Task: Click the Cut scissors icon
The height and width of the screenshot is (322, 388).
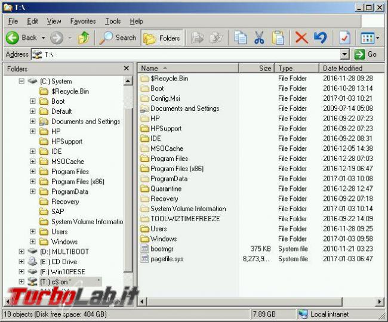Action: pyautogui.click(x=259, y=38)
